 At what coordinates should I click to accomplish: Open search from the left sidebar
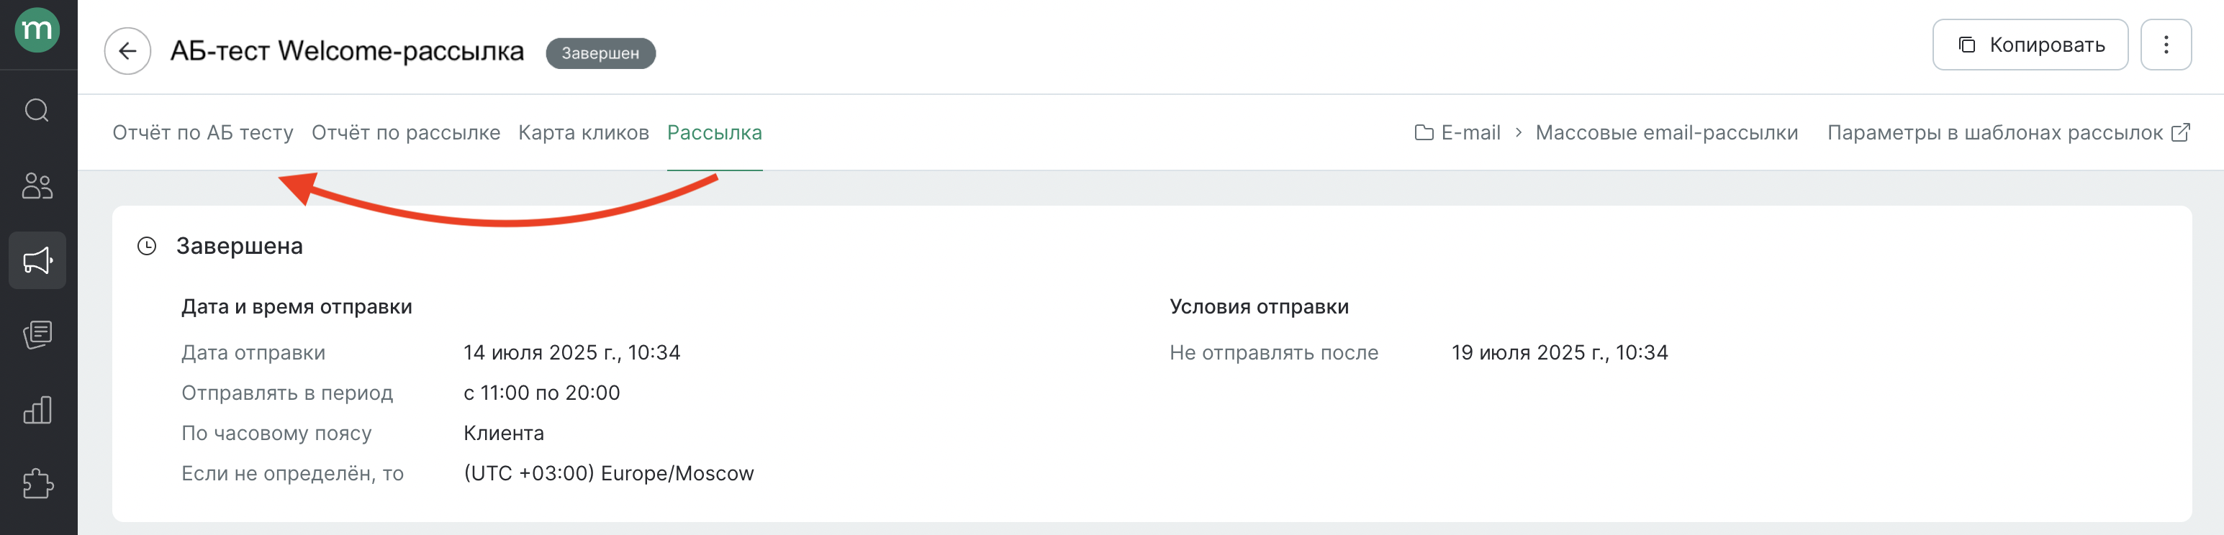click(36, 109)
